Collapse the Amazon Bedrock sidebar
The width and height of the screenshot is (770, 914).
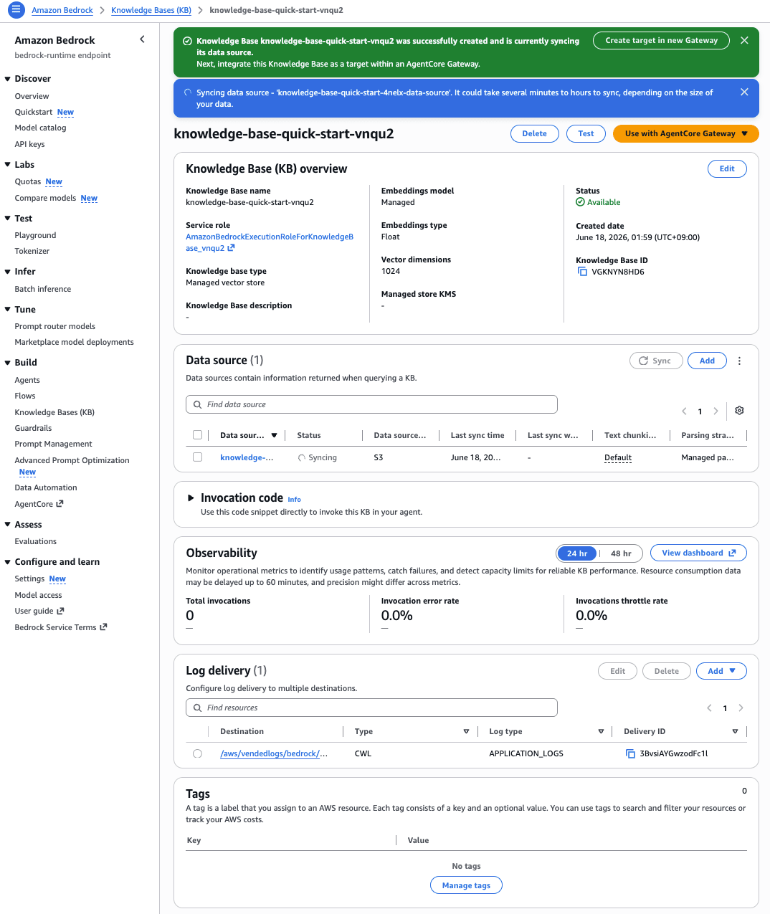click(x=142, y=39)
